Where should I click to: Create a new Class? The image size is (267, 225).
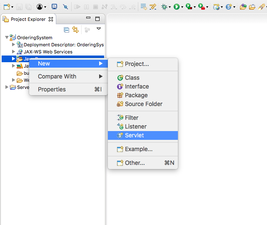pyautogui.click(x=143, y=78)
